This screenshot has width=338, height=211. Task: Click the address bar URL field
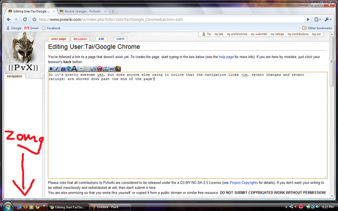(x=170, y=20)
